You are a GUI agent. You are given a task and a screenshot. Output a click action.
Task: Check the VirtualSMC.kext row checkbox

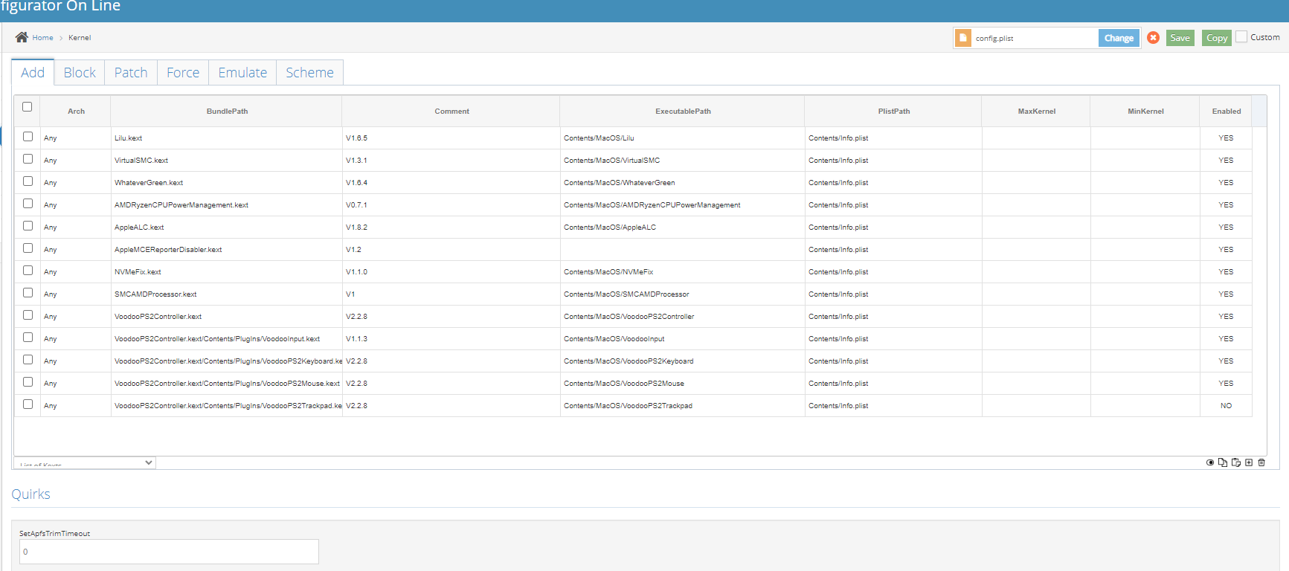28,159
